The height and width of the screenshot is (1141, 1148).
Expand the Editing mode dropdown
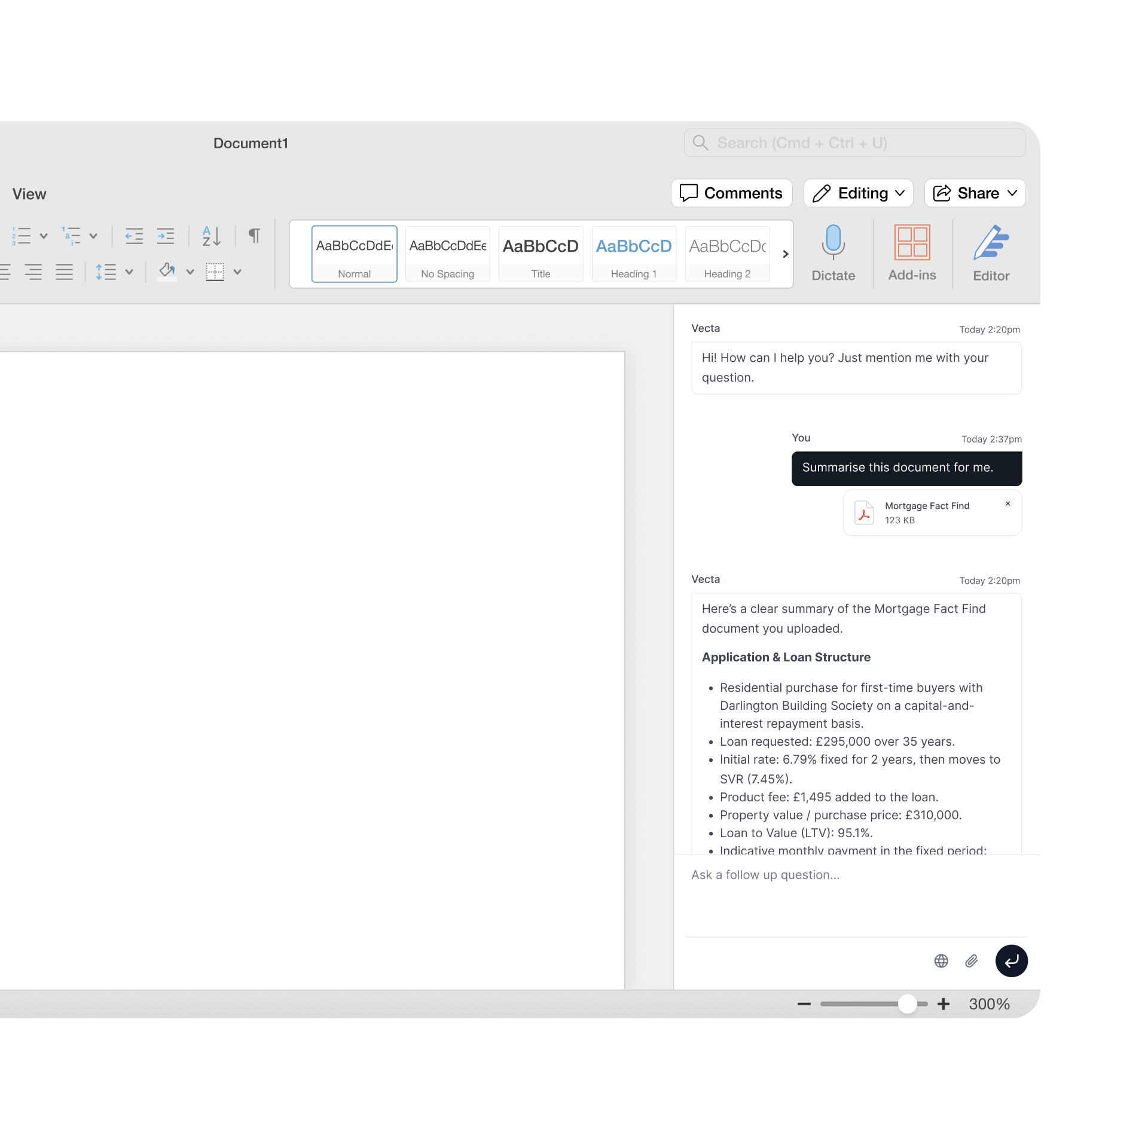coord(858,193)
